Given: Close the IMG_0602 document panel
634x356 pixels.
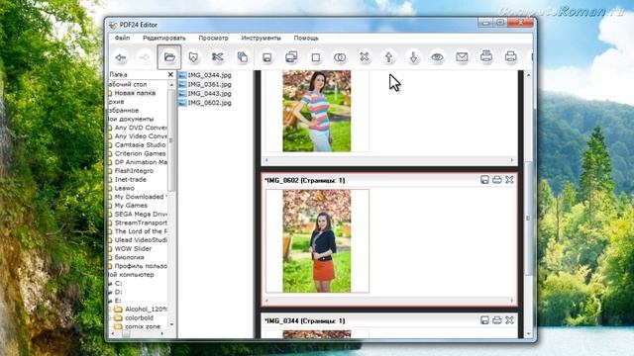Looking at the screenshot, I should [509, 180].
